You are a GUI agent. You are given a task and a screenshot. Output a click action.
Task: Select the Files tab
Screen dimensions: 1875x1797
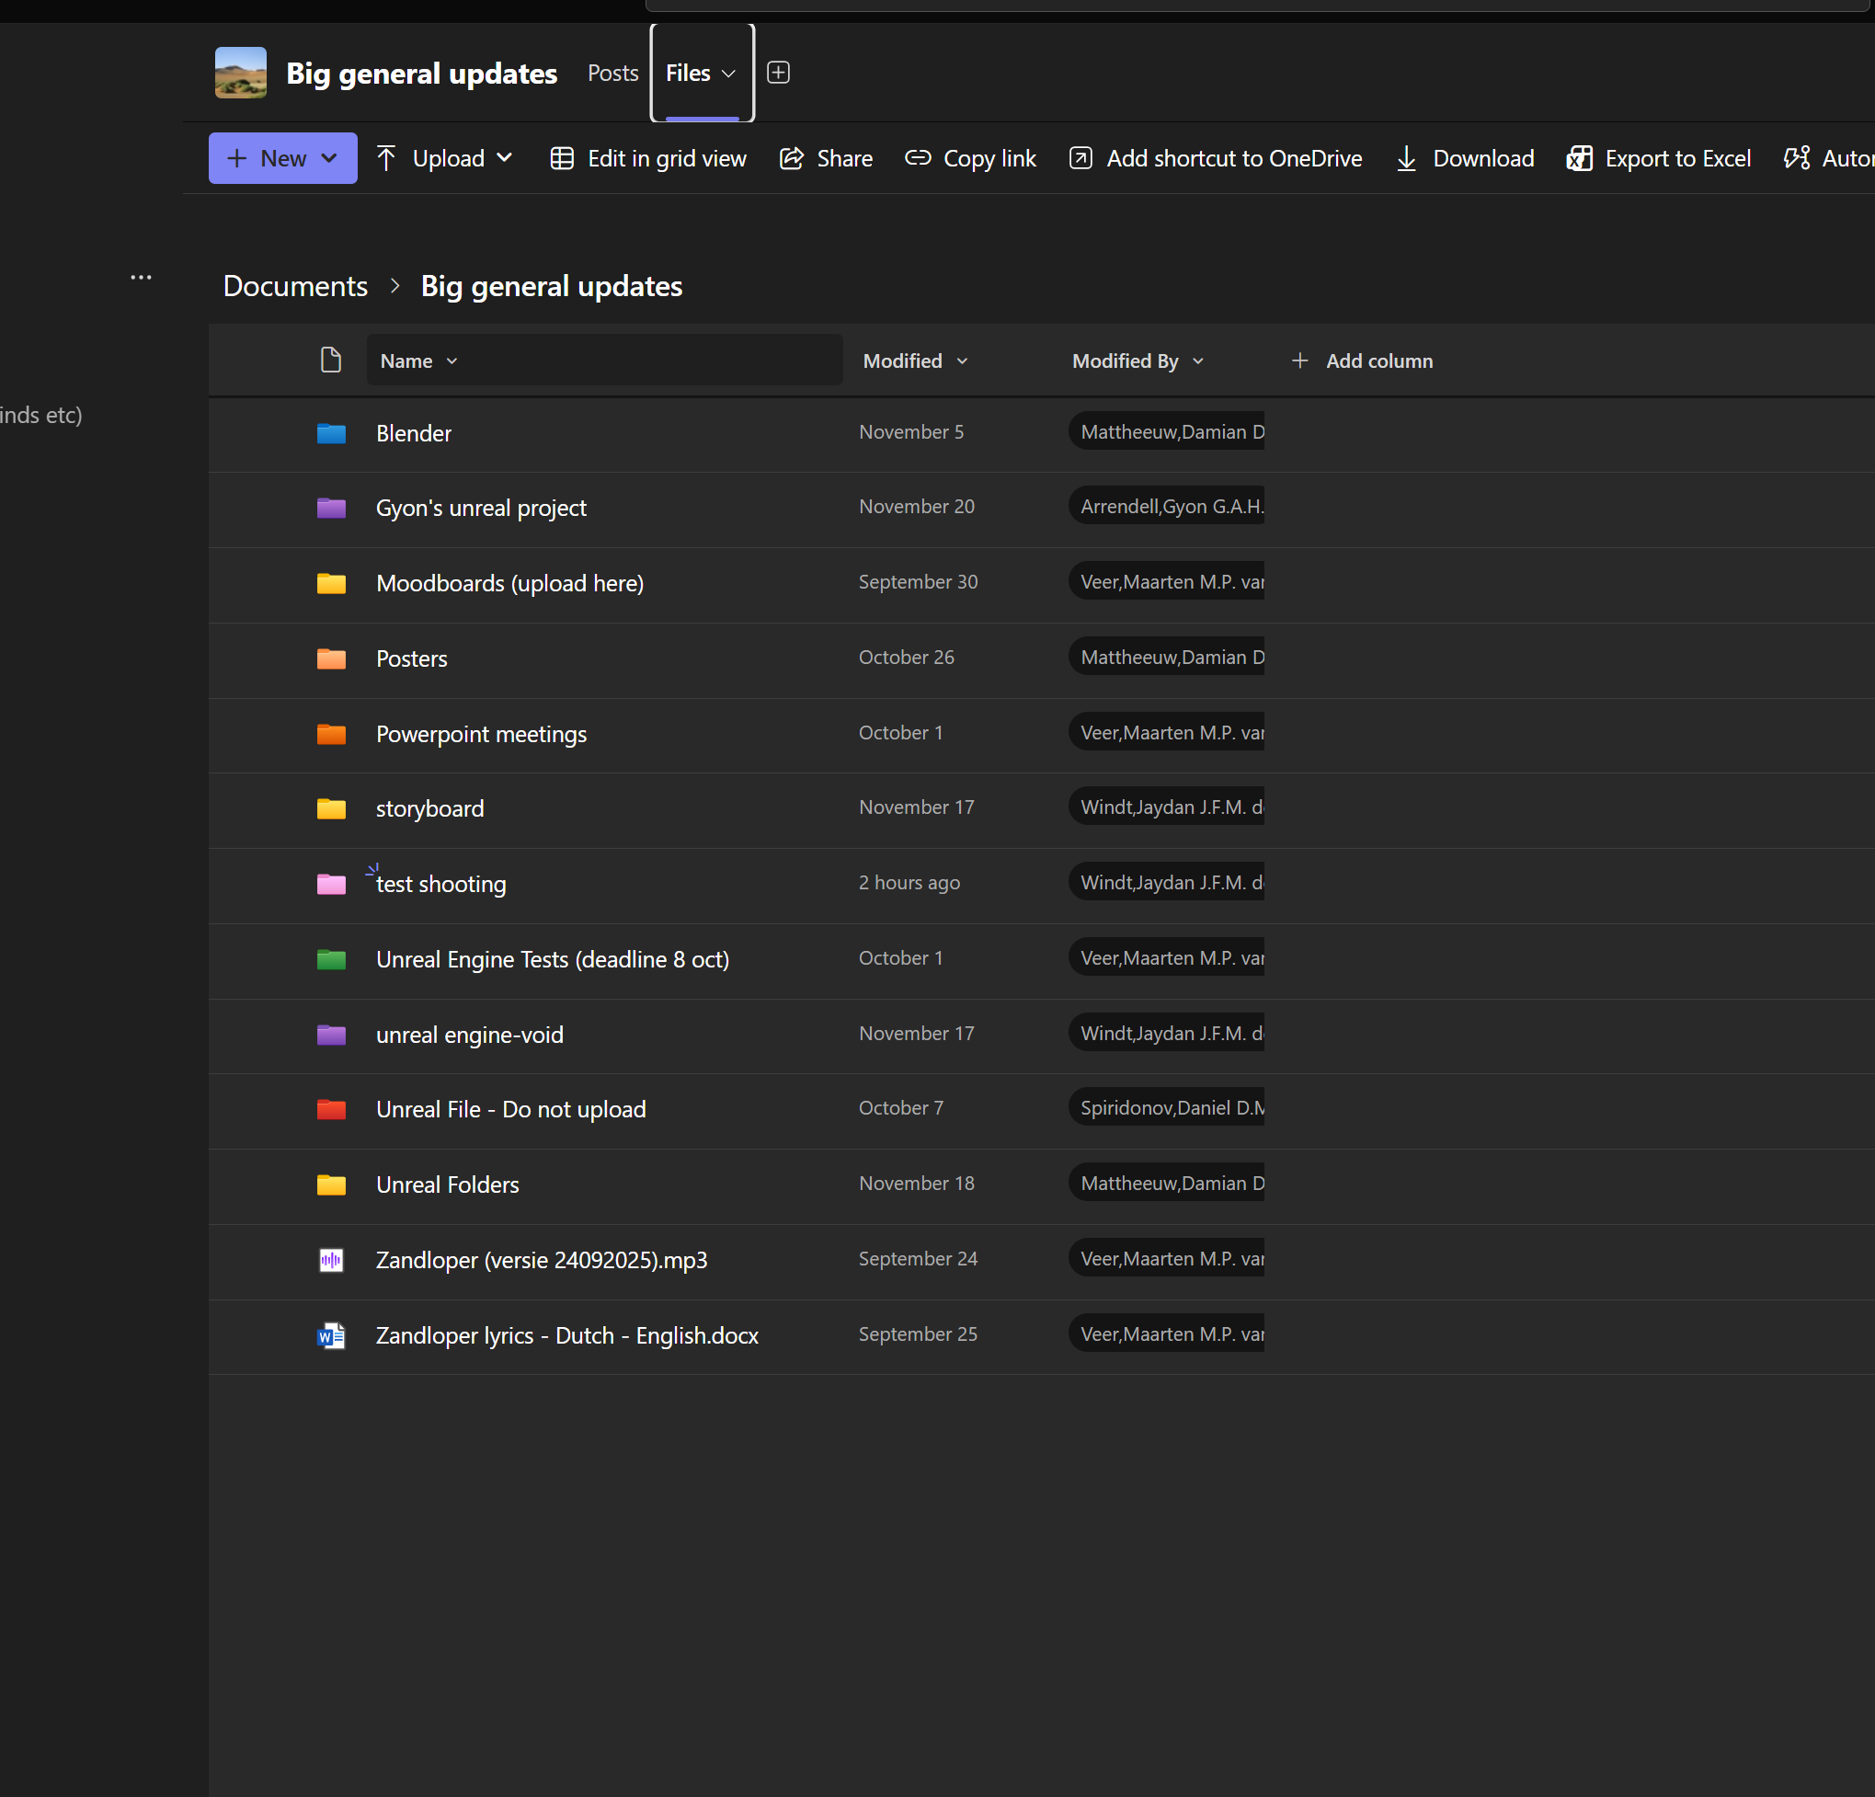[688, 73]
